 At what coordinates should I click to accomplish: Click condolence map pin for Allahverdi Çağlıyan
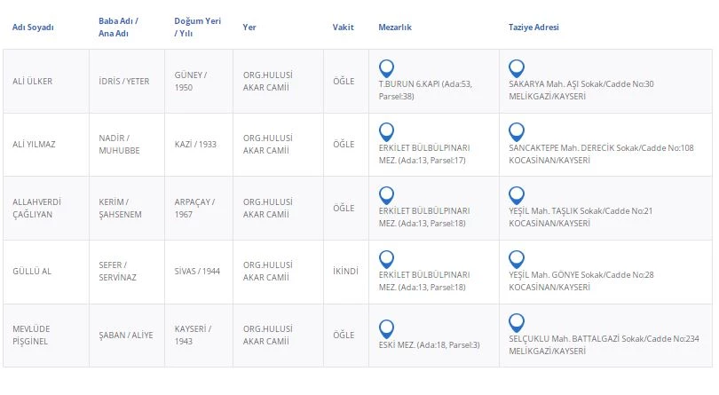coord(517,194)
